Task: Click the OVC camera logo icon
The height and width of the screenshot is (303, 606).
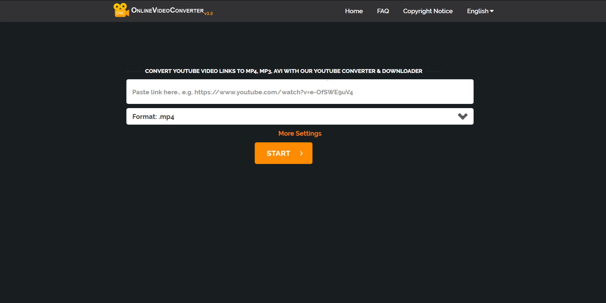Action: [x=121, y=10]
